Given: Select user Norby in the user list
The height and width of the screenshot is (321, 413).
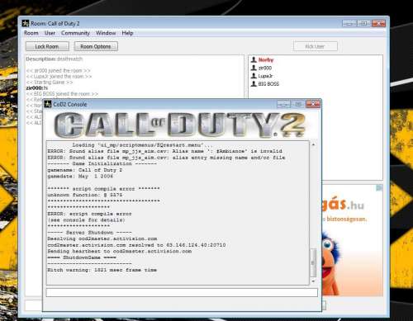Looking at the screenshot, I should [x=266, y=59].
